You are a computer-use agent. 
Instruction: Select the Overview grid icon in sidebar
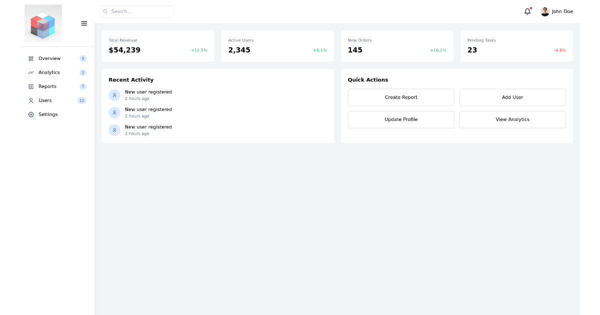[30, 58]
